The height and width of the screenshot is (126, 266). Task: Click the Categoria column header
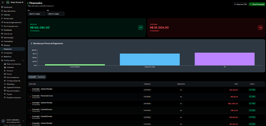(x=147, y=84)
